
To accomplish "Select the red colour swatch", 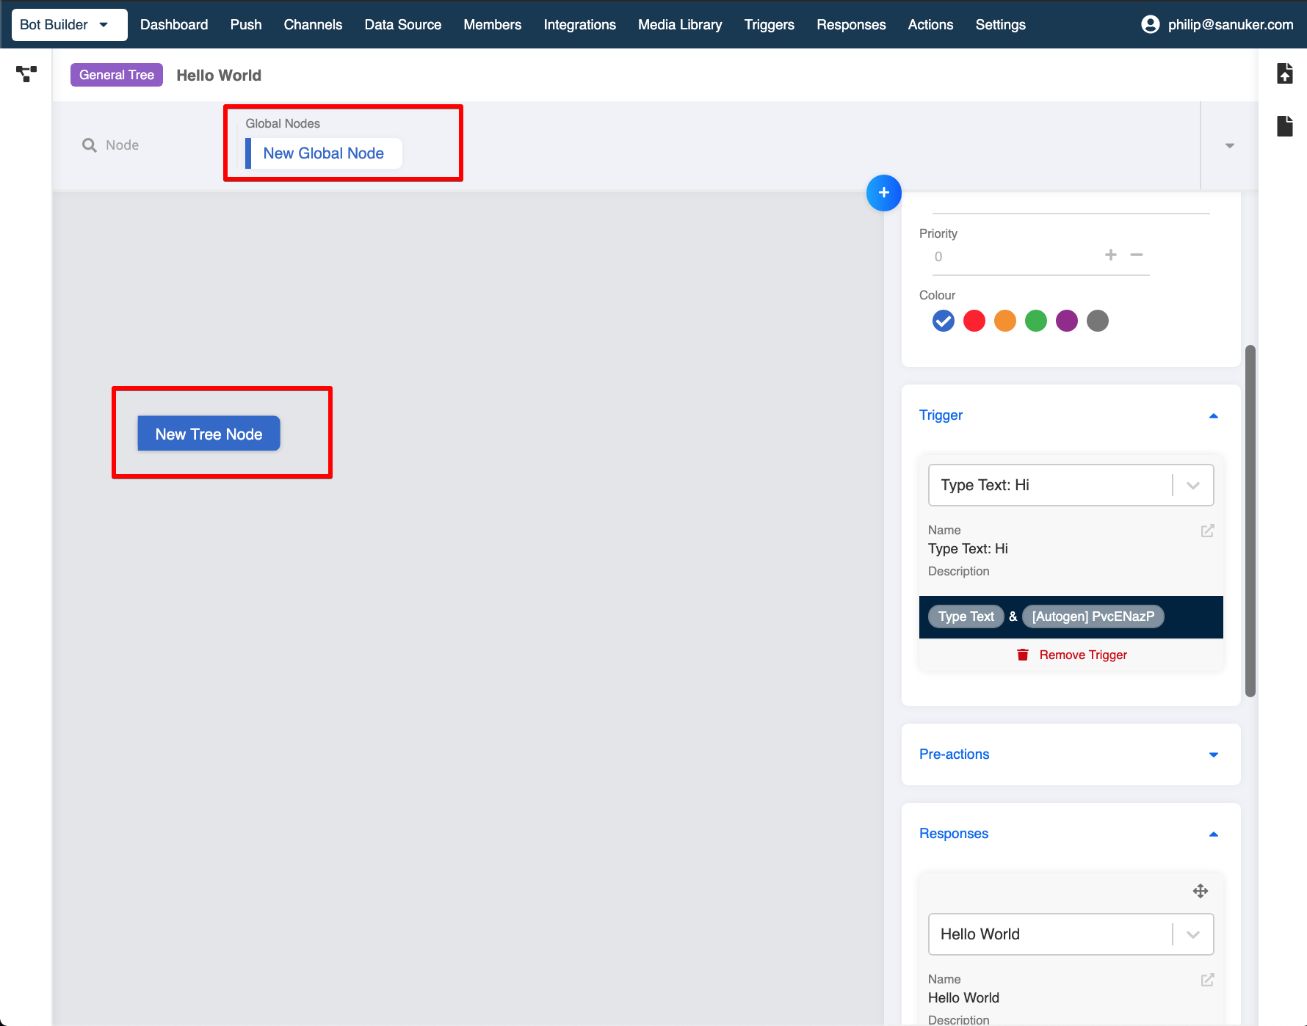I will (974, 321).
